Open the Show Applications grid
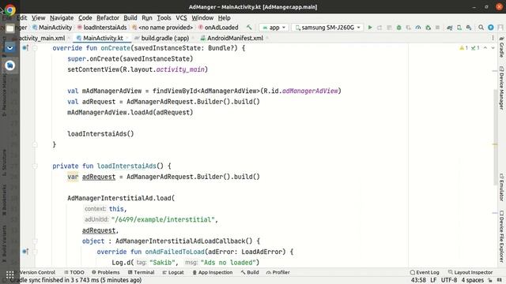Viewport: 506px width, 284px height. click(10, 275)
